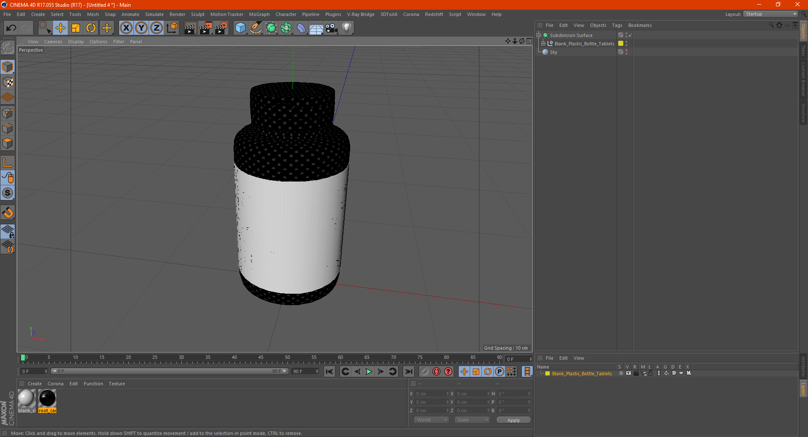Screen dimensions: 808x437
Task: Toggle X axis lock
Action: (x=126, y=28)
